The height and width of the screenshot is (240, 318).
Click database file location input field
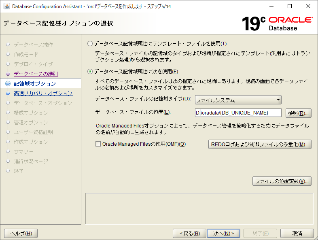click(x=238, y=113)
